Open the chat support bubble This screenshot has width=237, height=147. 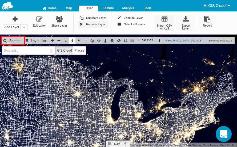[223, 134]
